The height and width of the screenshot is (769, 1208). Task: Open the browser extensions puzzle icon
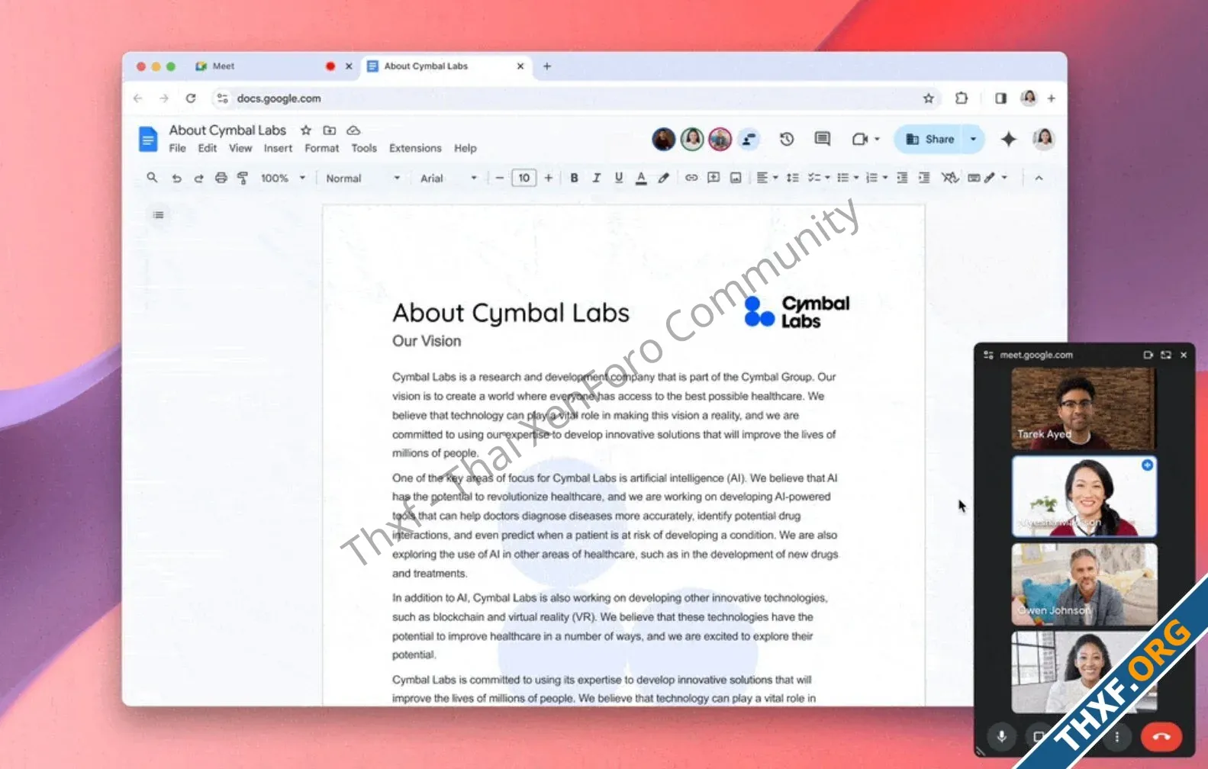[x=962, y=98]
